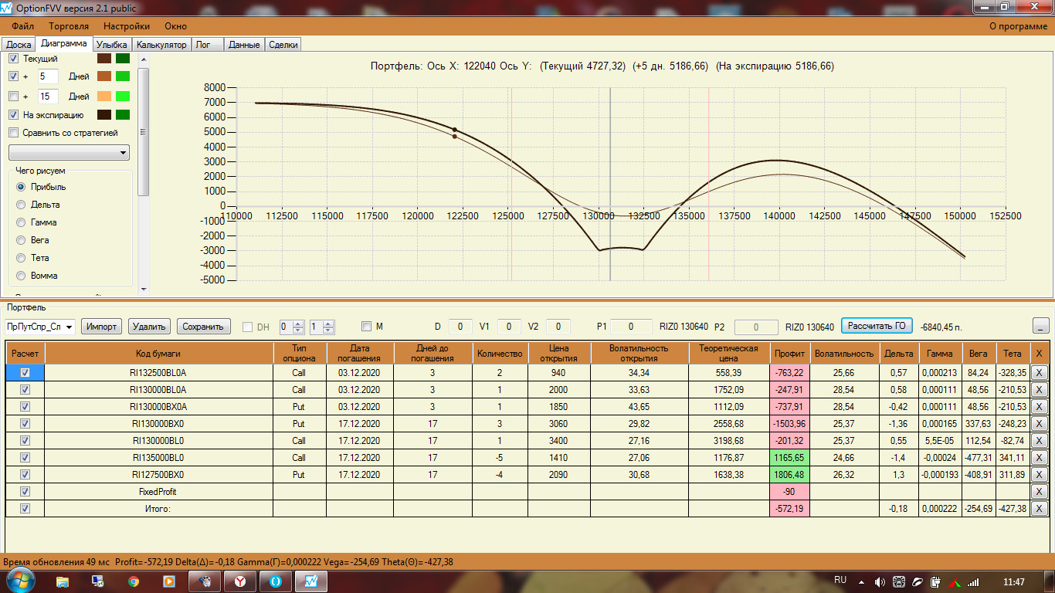The width and height of the screenshot is (1055, 593).
Task: Pick the brown Текущий color swatch
Action: 103,59
